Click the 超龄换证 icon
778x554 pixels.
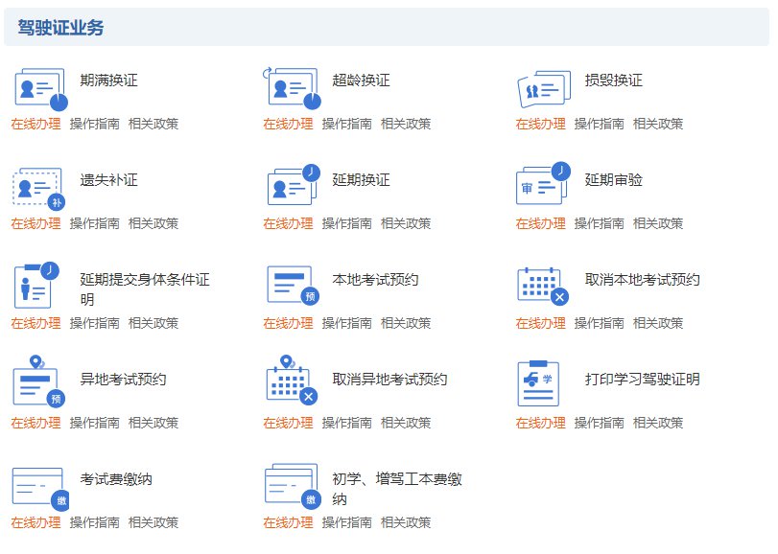293,88
